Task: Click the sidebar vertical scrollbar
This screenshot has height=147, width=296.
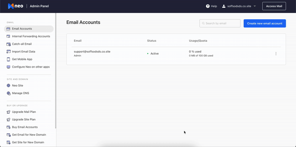Action: click(55, 71)
